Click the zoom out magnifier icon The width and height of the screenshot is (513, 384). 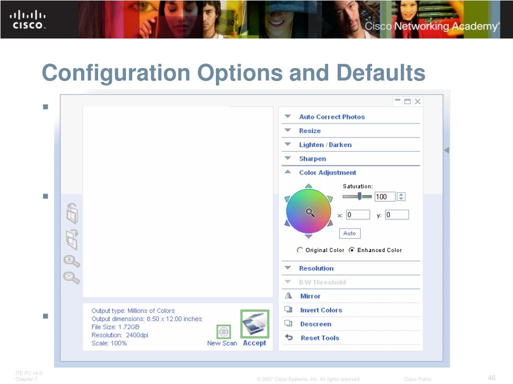[72, 277]
